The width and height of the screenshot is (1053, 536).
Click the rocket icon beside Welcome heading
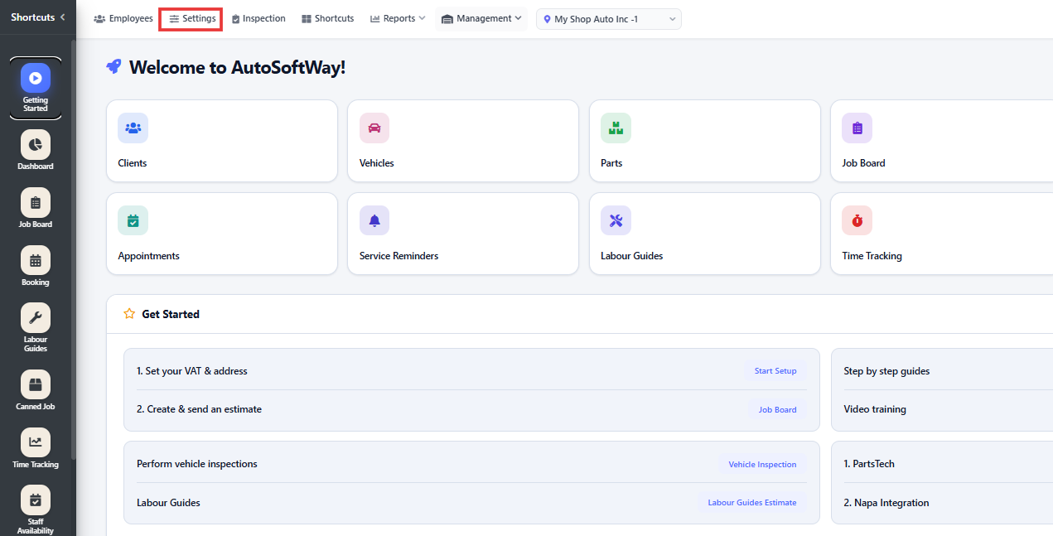114,66
